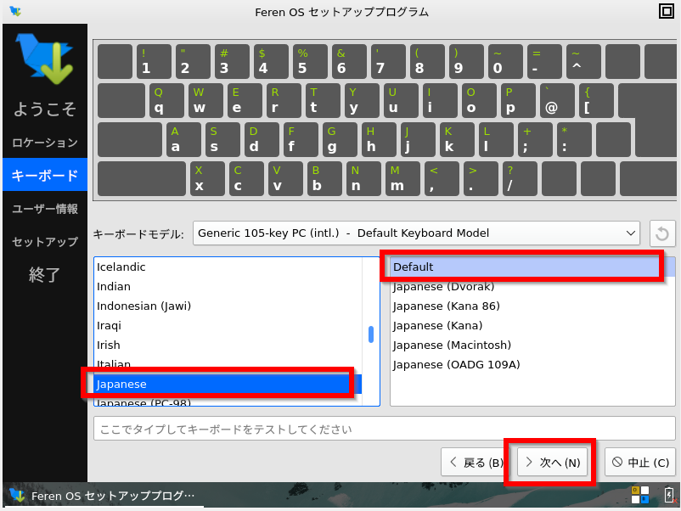Select Iraqi in the layout list
The height and width of the screenshot is (511, 681).
[228, 326]
